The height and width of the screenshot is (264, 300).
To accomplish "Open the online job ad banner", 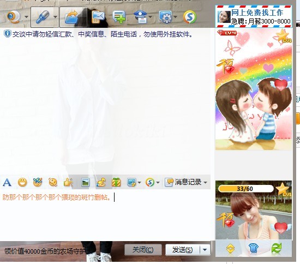I will point(254,17).
